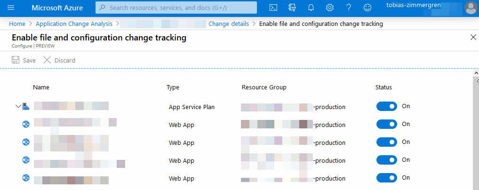
Task: Navigate to Change details breadcrumb
Action: (229, 24)
